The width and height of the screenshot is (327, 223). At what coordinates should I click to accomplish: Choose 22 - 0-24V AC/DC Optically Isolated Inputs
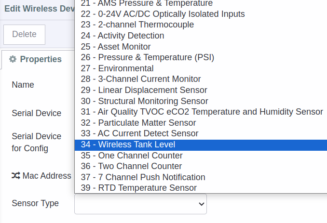[x=201, y=14]
